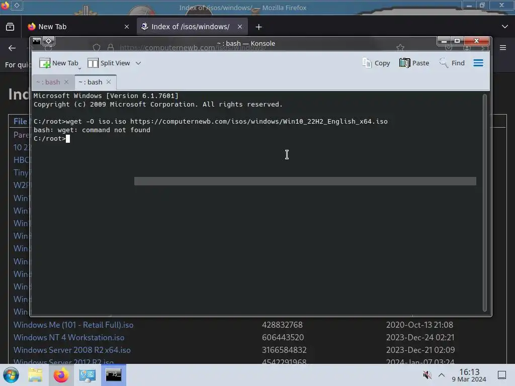Open Find in Konsole toolbar

452,63
